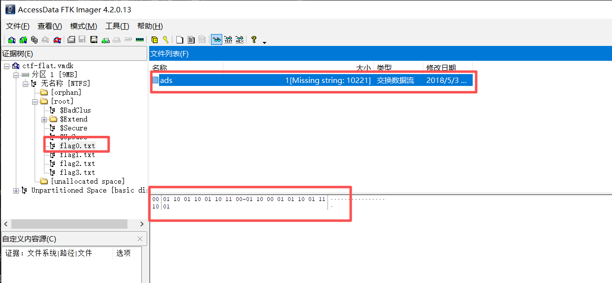Select ctf-flat.vmdk in evidence tree
Viewport: 612px width, 283px height.
(48, 66)
